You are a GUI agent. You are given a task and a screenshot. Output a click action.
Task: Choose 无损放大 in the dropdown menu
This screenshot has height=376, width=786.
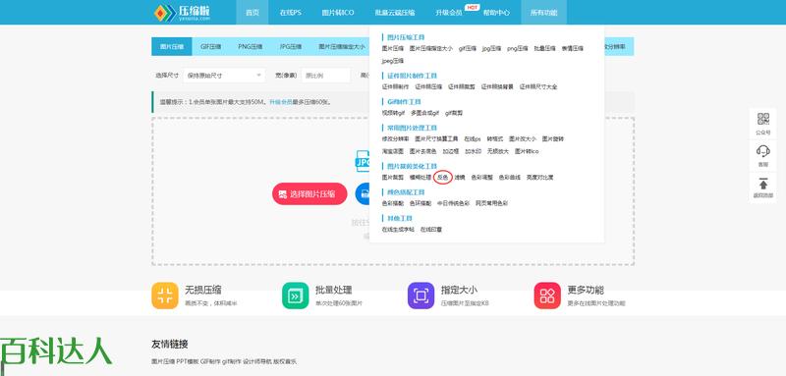[x=498, y=151]
